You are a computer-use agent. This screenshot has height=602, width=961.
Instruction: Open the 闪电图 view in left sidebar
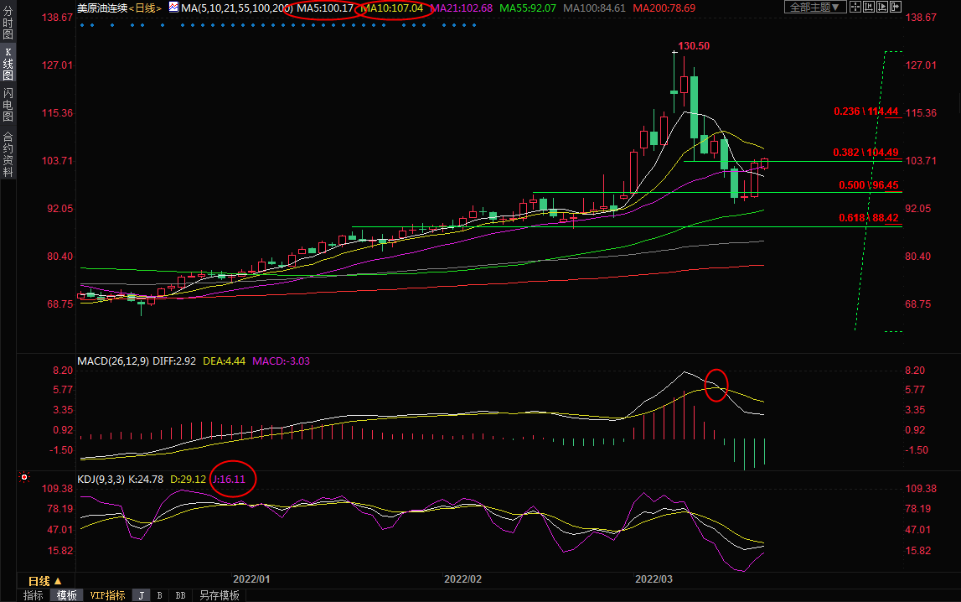[8, 104]
